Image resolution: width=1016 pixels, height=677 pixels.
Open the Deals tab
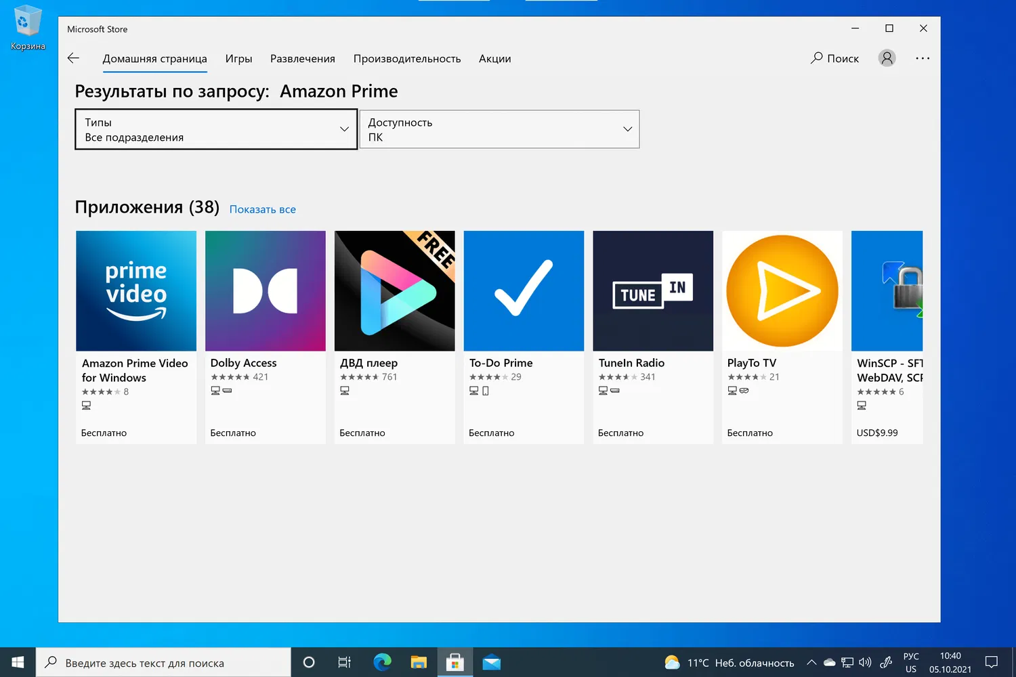click(495, 59)
